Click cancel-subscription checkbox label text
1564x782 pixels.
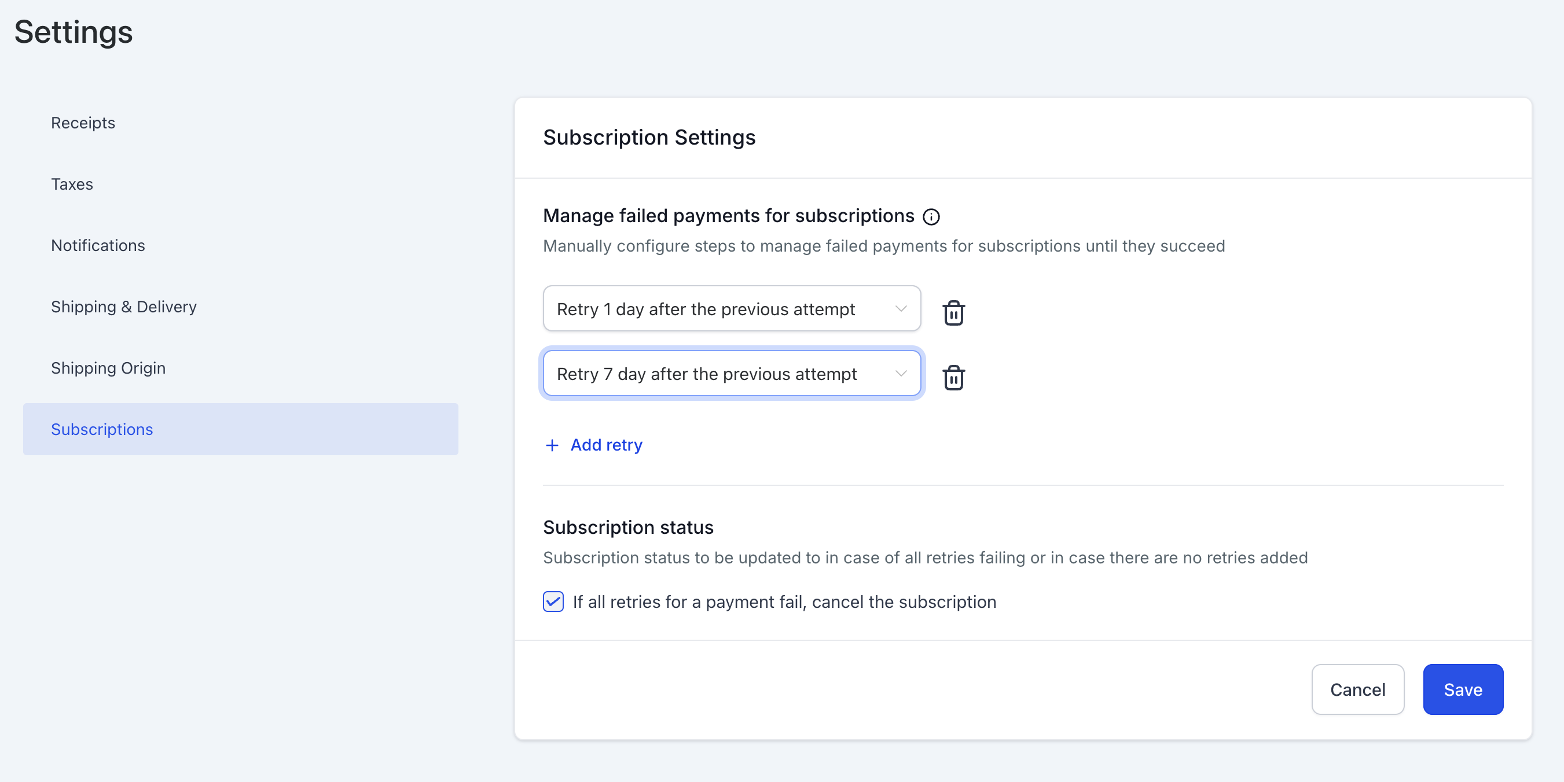[x=784, y=602]
